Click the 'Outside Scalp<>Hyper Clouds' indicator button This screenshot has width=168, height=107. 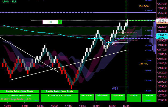click(59, 91)
